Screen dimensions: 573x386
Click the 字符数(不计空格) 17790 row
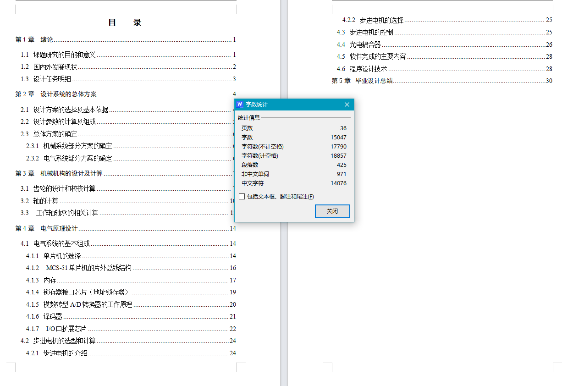point(294,147)
